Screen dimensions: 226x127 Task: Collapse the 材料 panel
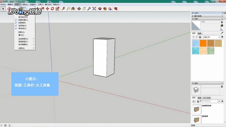tap(193, 19)
